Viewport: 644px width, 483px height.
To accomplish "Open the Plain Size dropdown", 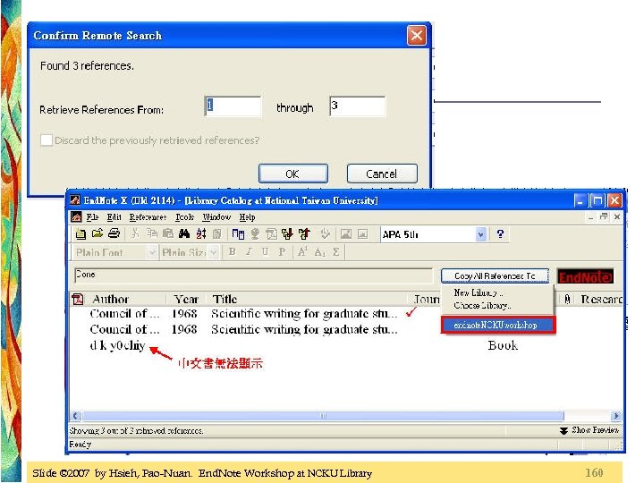I will (213, 252).
